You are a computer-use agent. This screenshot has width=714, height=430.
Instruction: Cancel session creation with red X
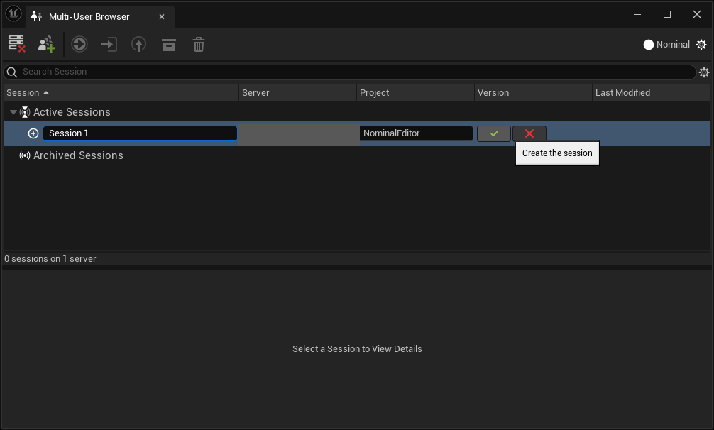[529, 133]
